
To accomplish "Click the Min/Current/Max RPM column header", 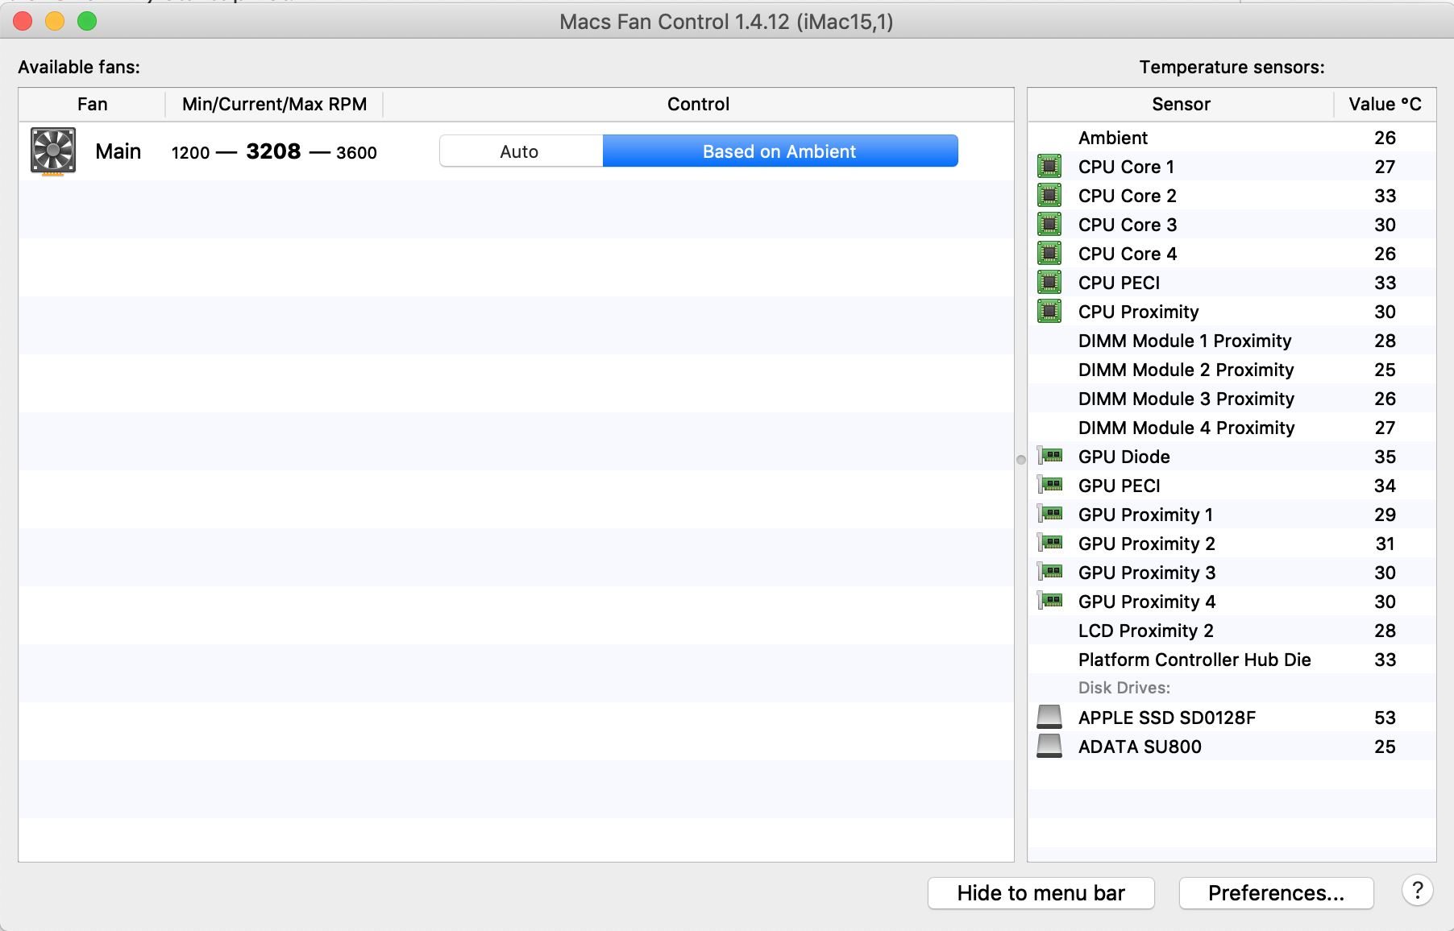I will 274,105.
